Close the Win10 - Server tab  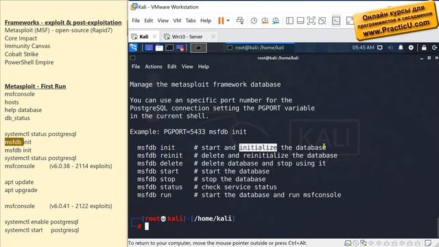[213, 36]
